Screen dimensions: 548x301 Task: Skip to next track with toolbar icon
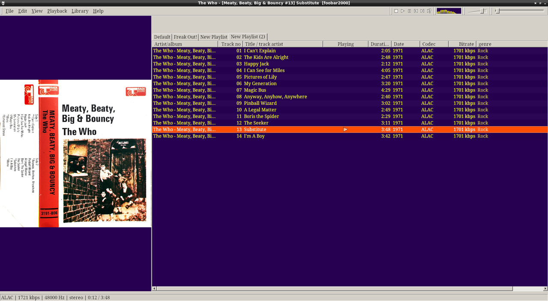click(x=422, y=11)
